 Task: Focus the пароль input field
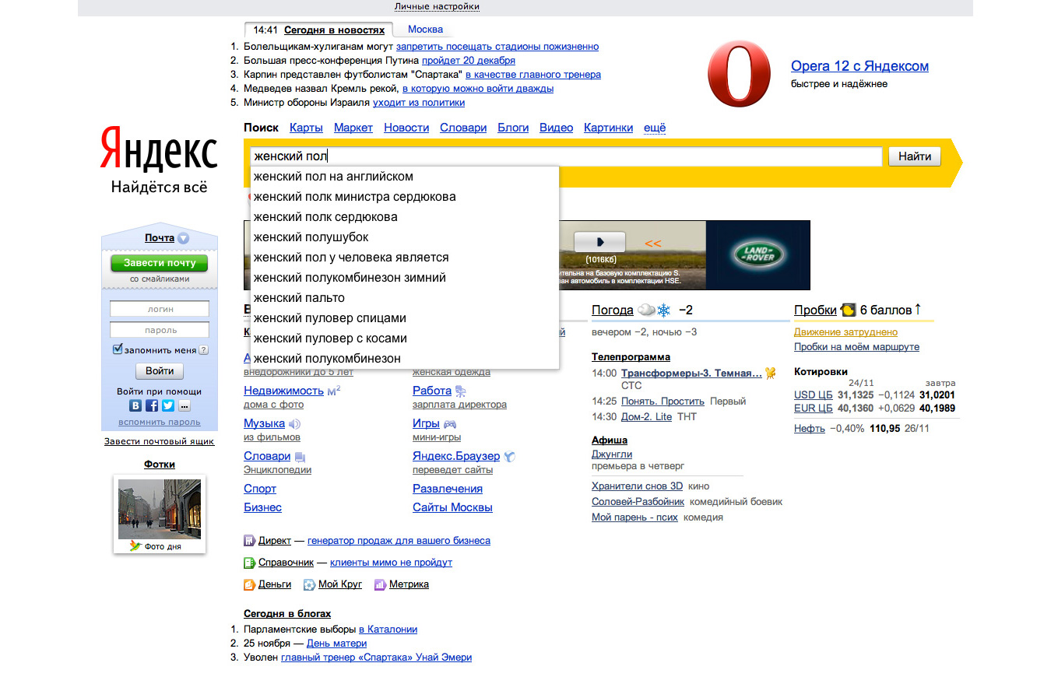click(x=160, y=330)
